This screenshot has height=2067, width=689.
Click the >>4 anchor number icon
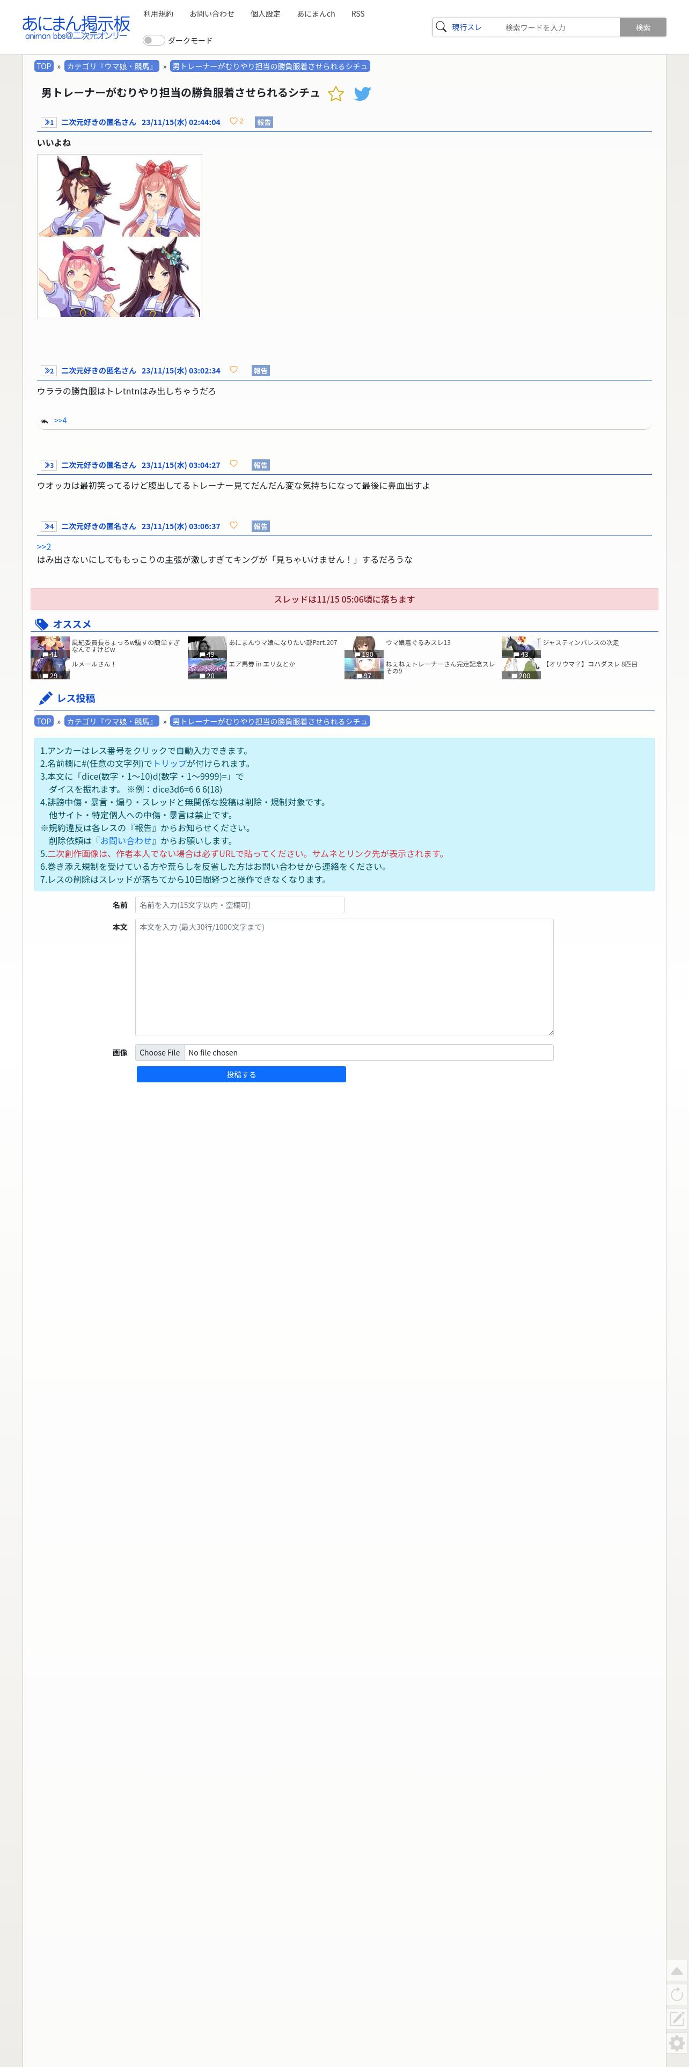click(x=49, y=526)
